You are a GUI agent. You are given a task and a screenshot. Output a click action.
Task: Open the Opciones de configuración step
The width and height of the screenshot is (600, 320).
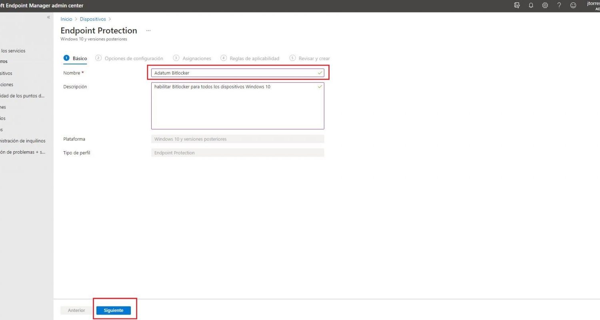point(134,58)
